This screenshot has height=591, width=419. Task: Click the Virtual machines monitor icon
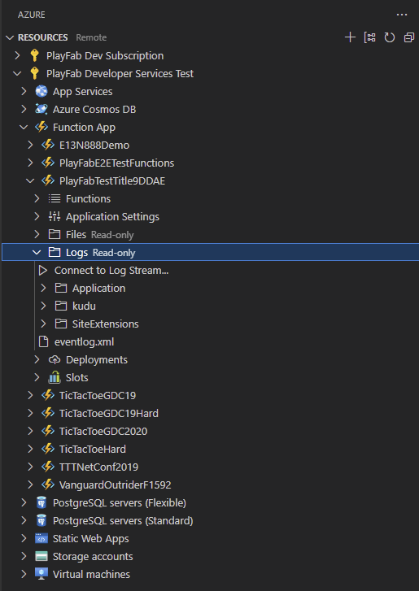[41, 575]
